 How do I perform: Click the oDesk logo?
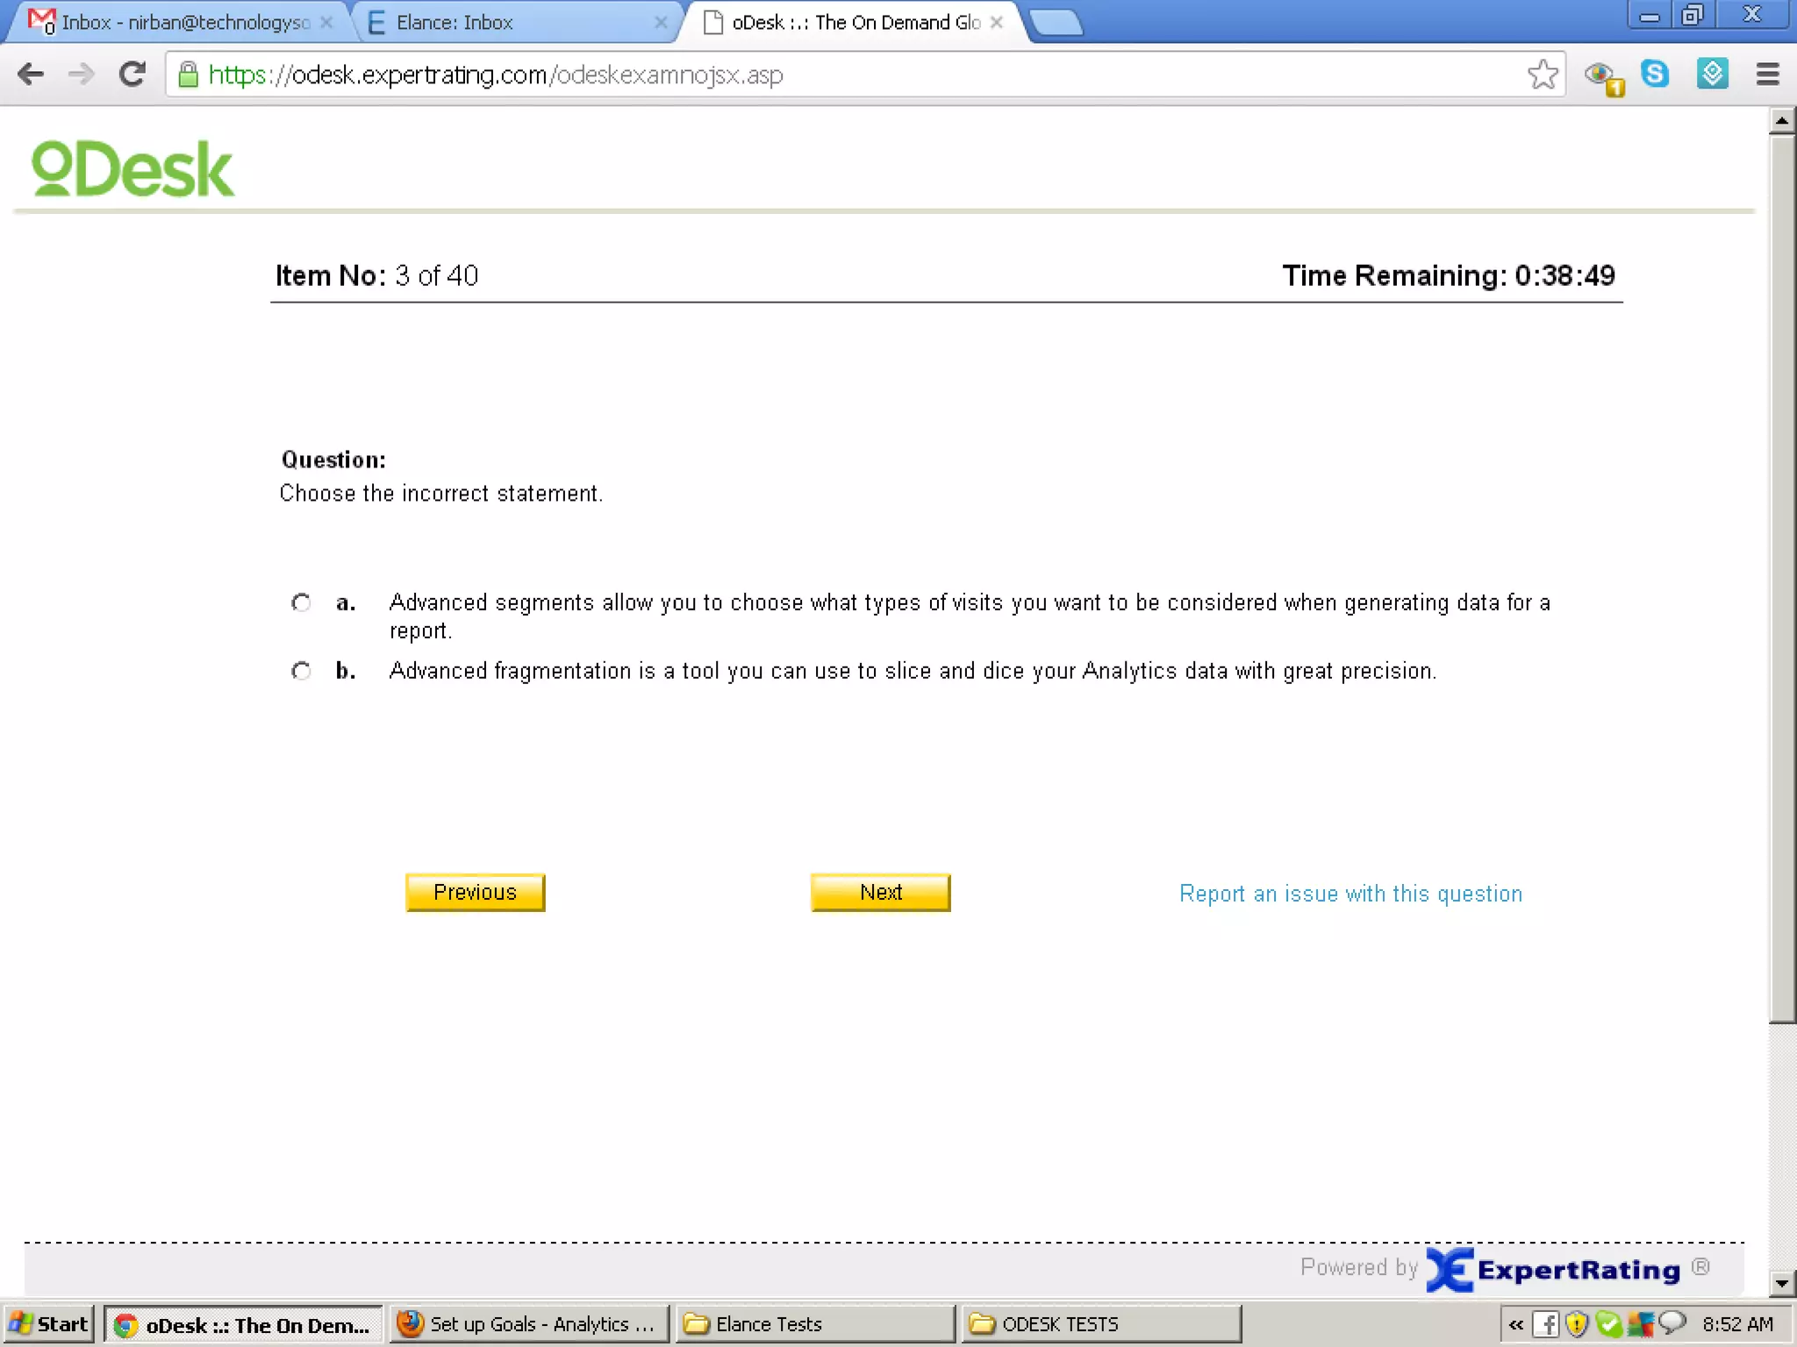[132, 168]
